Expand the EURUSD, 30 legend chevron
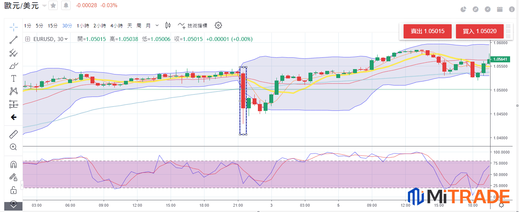This screenshot has height=212, width=519. coord(66,39)
